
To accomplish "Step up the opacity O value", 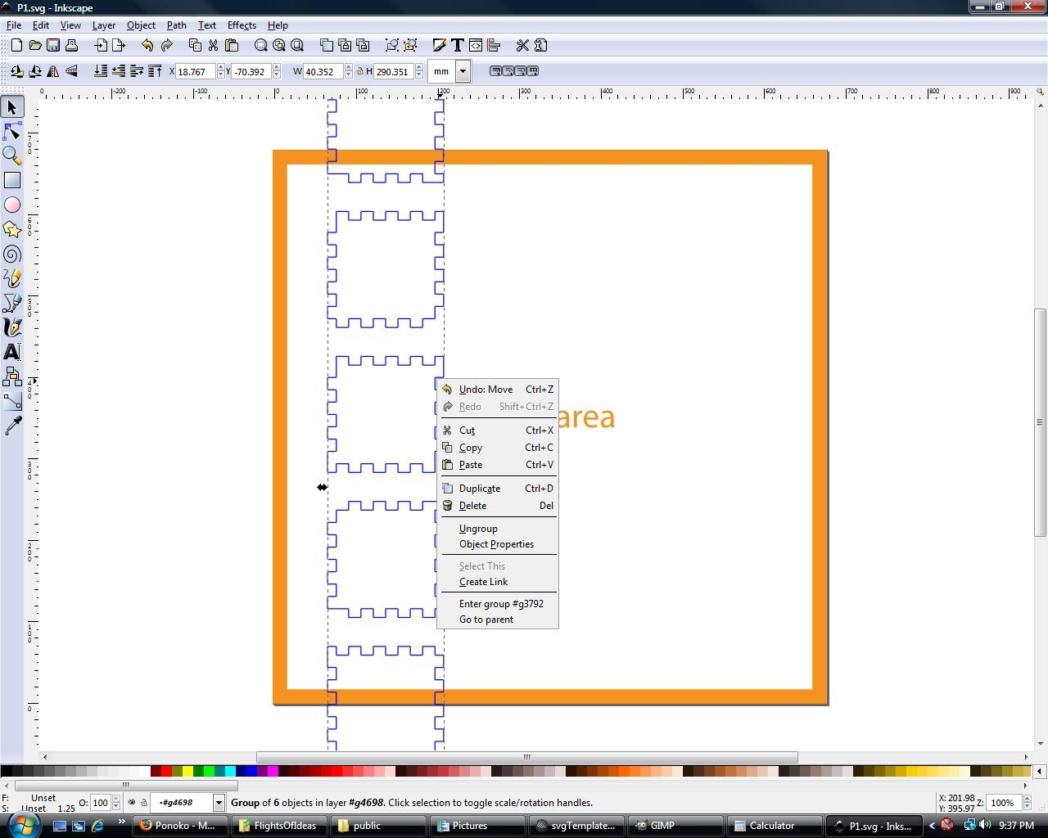I will pyautogui.click(x=116, y=800).
